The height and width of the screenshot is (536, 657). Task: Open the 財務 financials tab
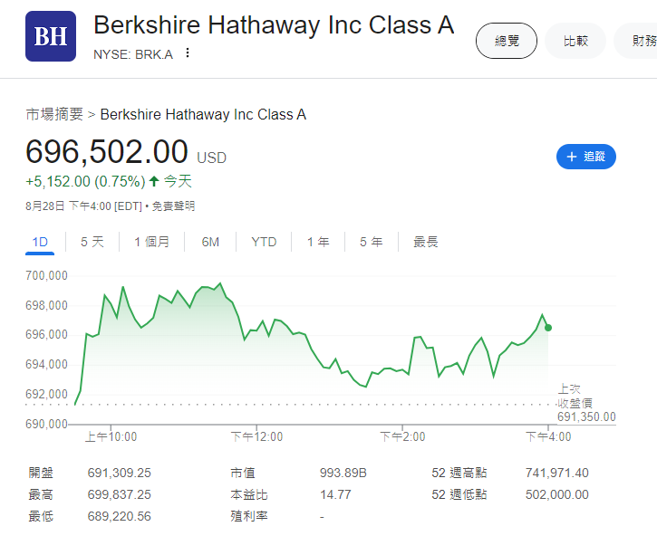(642, 41)
